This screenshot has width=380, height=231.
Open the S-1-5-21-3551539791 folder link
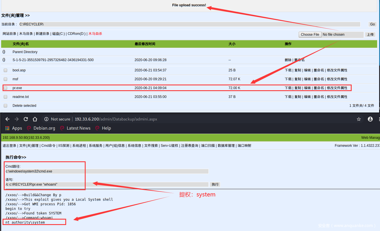pos(53,60)
